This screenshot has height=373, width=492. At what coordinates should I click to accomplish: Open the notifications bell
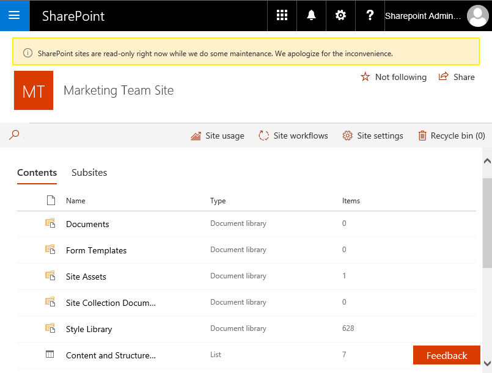311,16
